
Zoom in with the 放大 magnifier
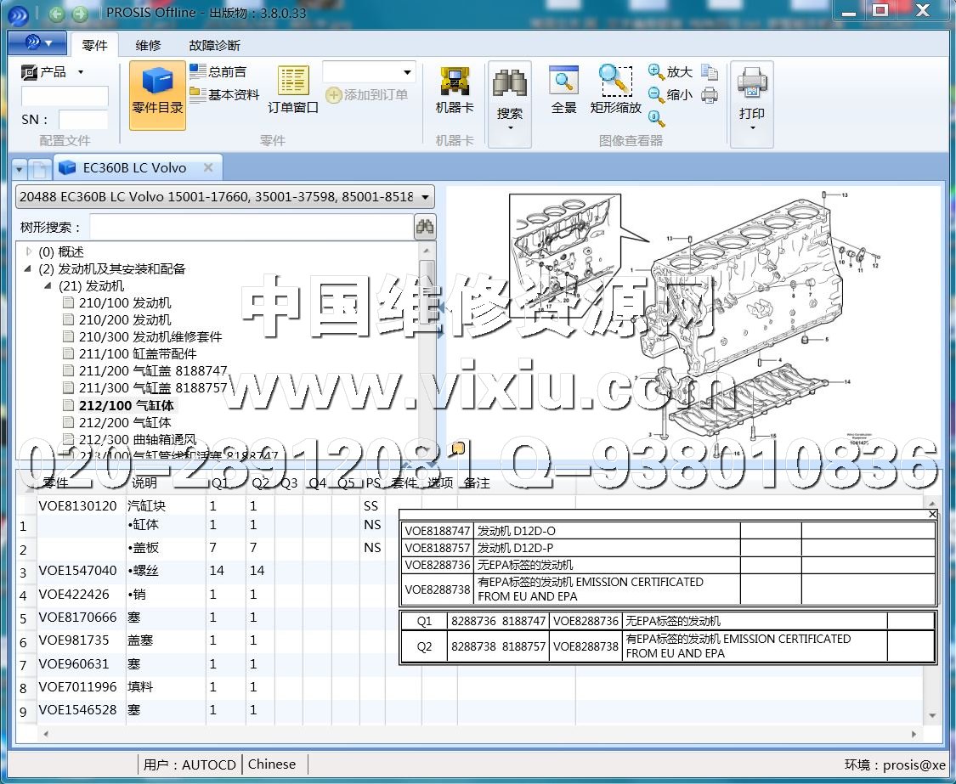(670, 72)
